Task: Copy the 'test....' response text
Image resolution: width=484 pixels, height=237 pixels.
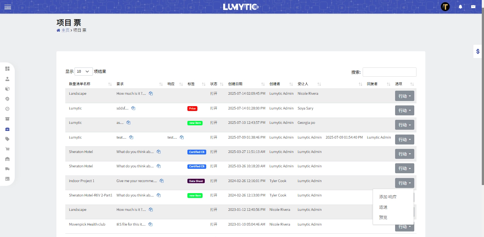Action: click(x=181, y=137)
